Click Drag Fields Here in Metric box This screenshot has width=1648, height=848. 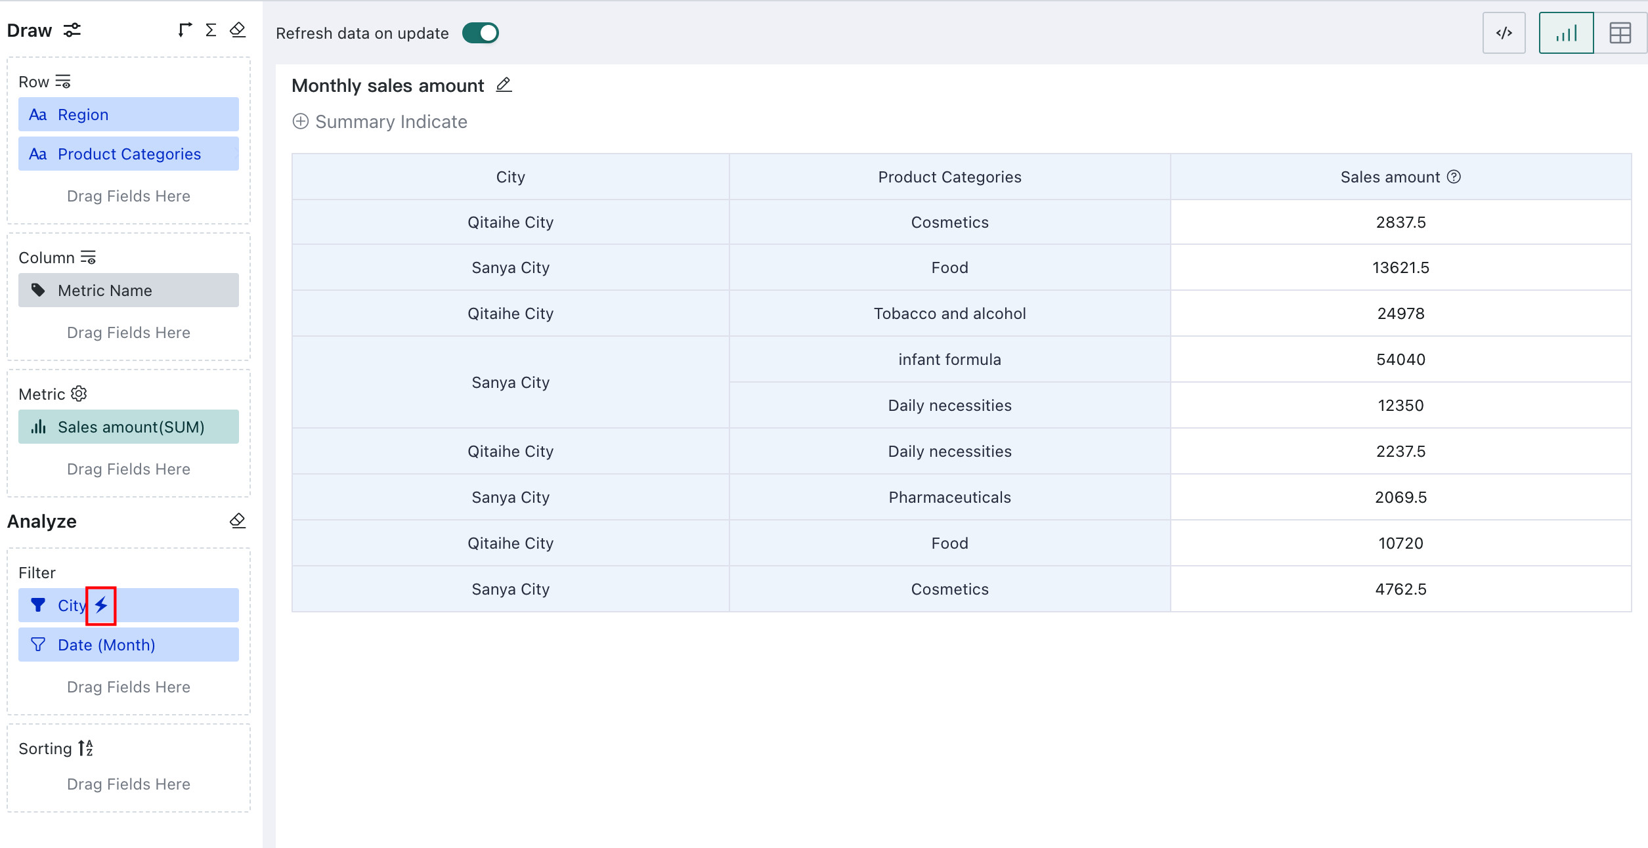[x=129, y=469]
